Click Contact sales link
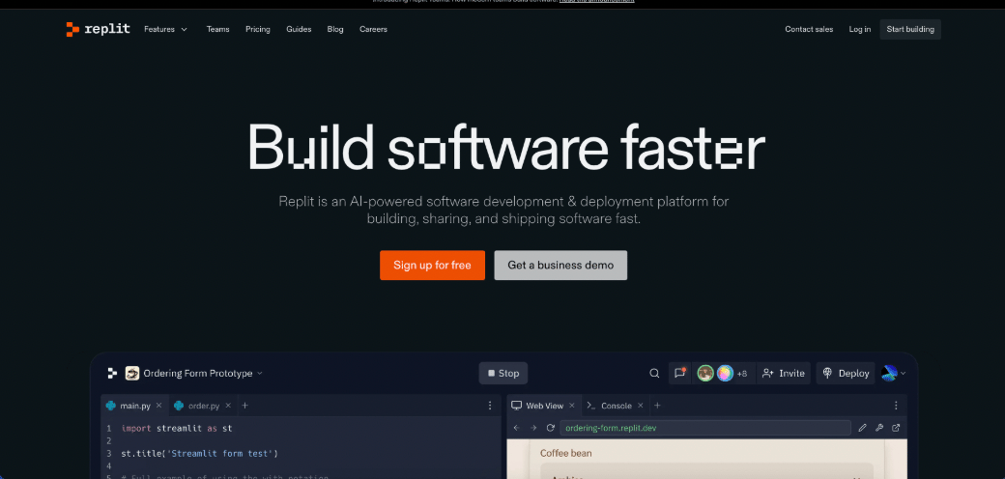This screenshot has width=1005, height=479. [809, 30]
